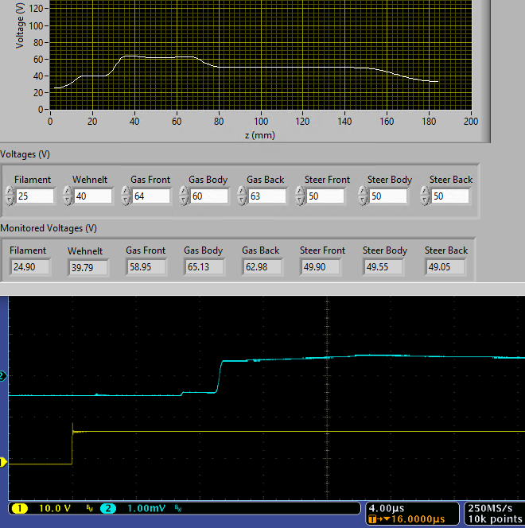Click the Steer Front stepper arrows

pos(300,196)
